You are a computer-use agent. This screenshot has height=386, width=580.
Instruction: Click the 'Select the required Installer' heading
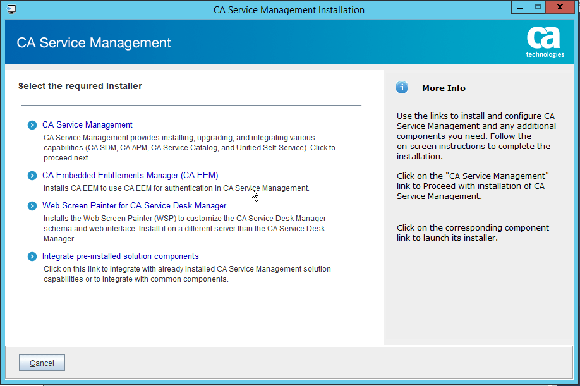(x=80, y=86)
